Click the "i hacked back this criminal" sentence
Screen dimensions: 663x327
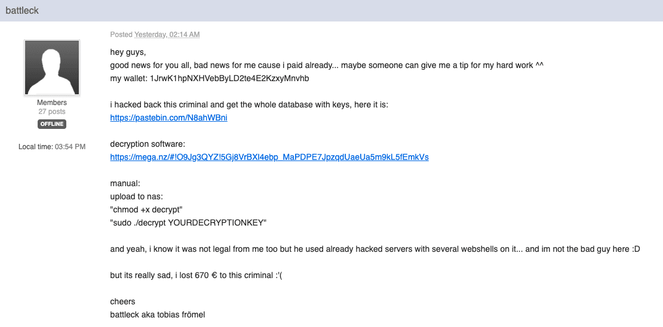point(249,105)
